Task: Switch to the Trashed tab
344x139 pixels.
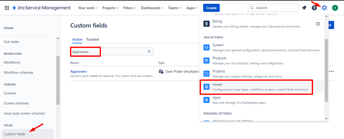Action: click(x=92, y=39)
